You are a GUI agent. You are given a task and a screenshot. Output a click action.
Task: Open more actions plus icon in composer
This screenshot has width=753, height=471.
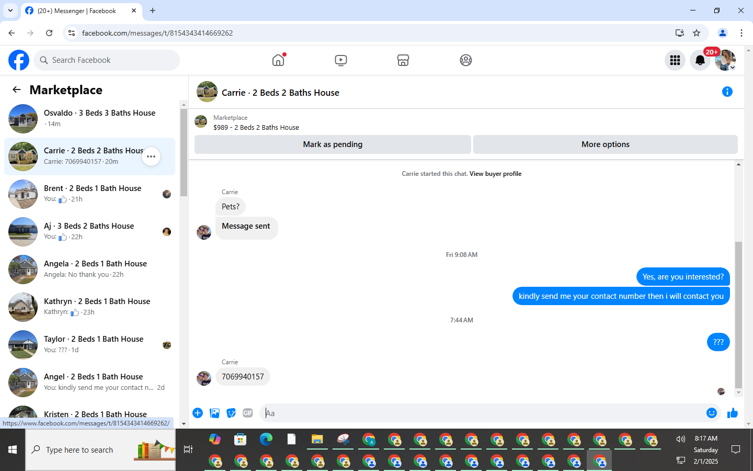click(x=198, y=413)
